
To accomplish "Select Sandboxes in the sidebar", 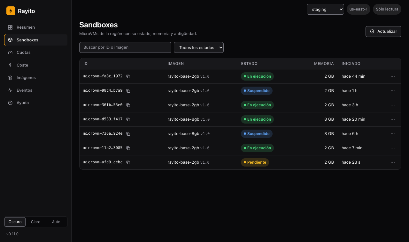I will coord(36,40).
